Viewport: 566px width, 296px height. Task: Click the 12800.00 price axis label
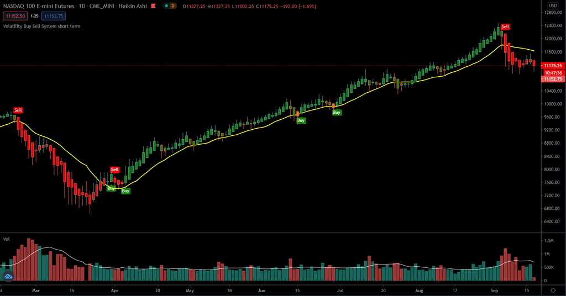click(553, 13)
